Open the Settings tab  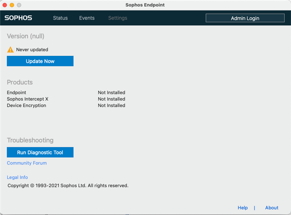(x=118, y=18)
